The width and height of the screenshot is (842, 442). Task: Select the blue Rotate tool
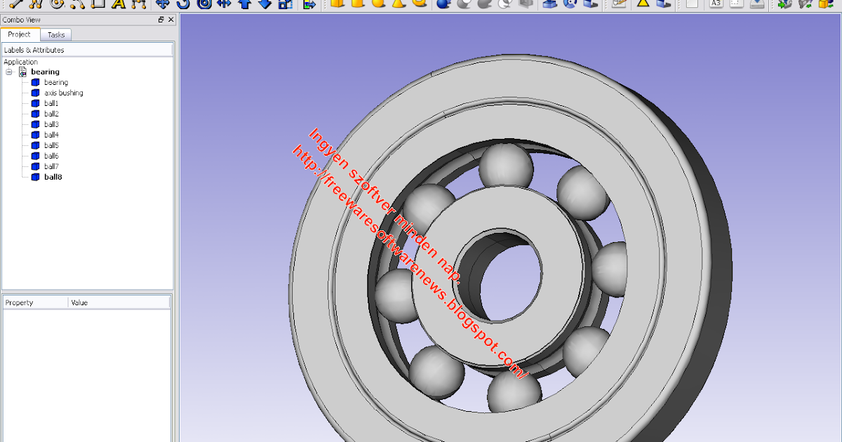click(182, 4)
